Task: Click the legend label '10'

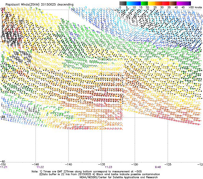Action: 134,7
